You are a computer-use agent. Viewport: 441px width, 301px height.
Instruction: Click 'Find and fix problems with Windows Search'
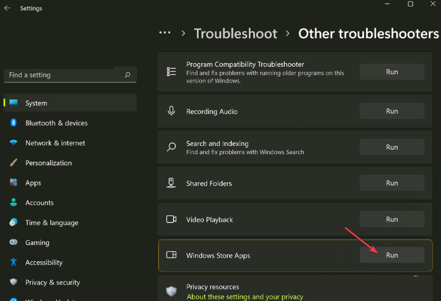[245, 152]
